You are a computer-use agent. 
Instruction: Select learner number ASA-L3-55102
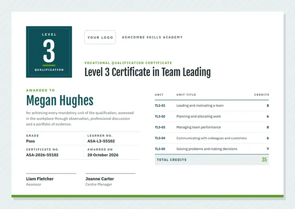point(101,141)
